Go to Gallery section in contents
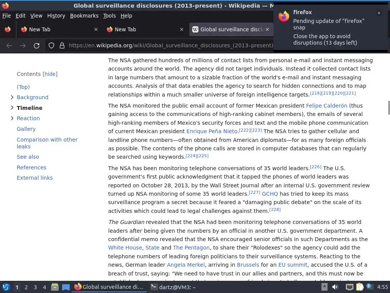 click(26, 129)
